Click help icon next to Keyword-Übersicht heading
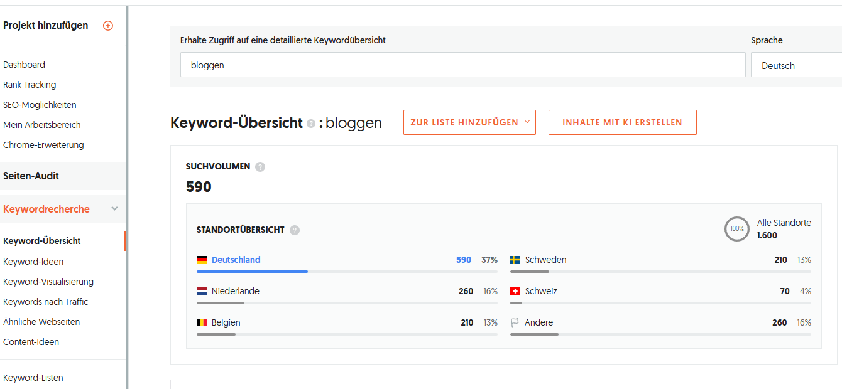This screenshot has width=842, height=389. click(x=310, y=124)
